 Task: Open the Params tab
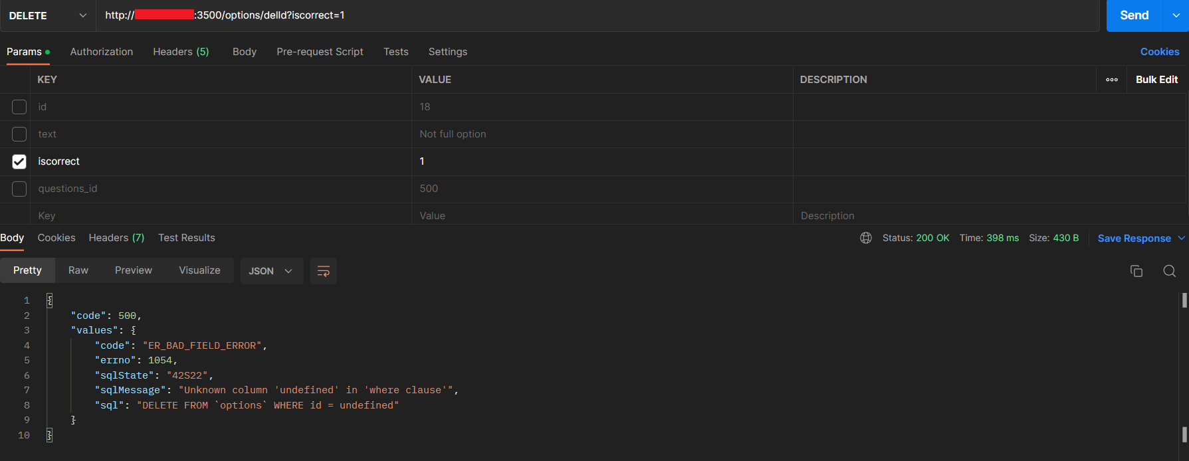point(28,52)
